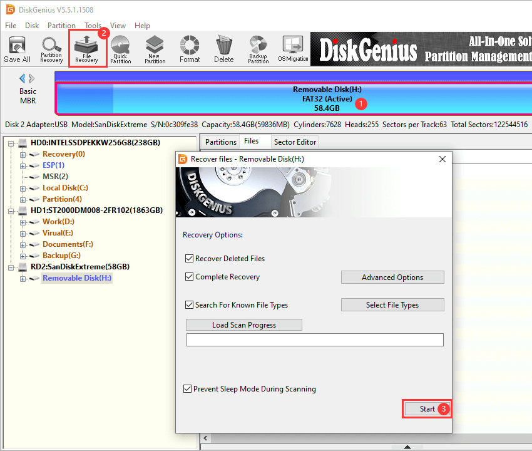
Task: Toggle the Complete Recovery checkbox
Action: 189,277
